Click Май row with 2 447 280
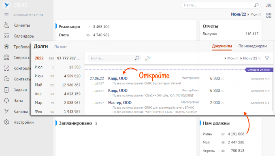 pos(224,142)
